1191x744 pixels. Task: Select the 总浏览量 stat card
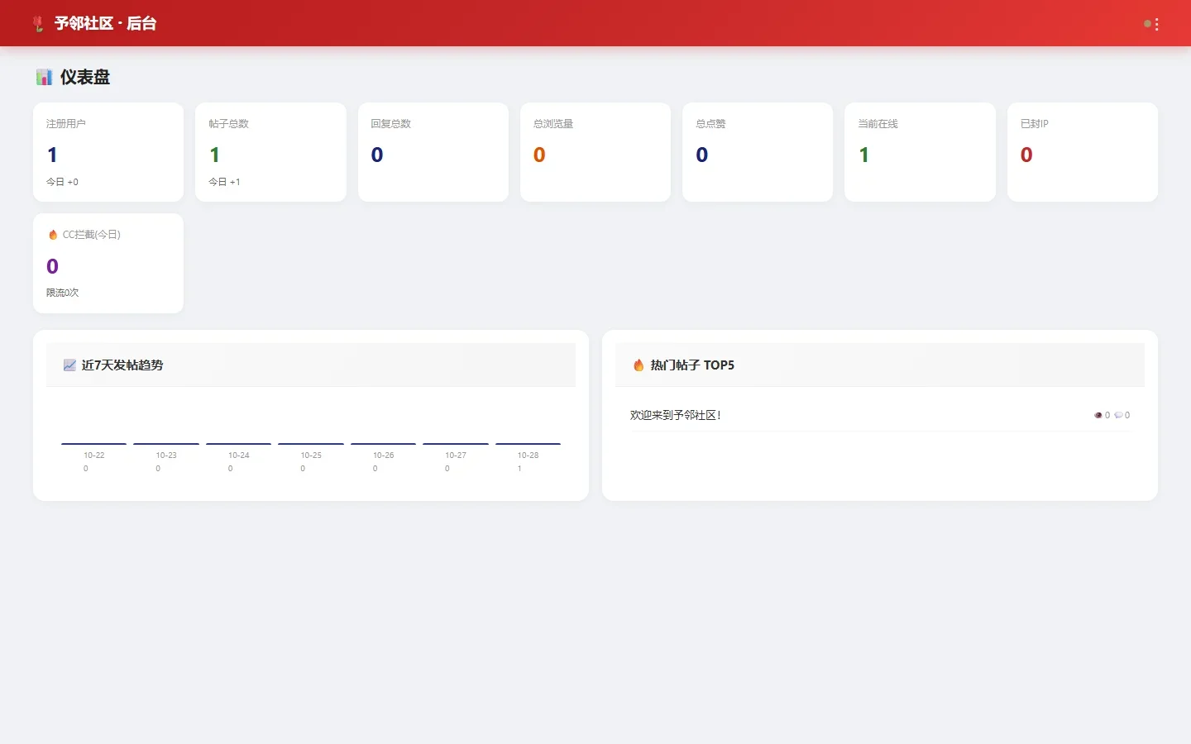click(x=595, y=152)
